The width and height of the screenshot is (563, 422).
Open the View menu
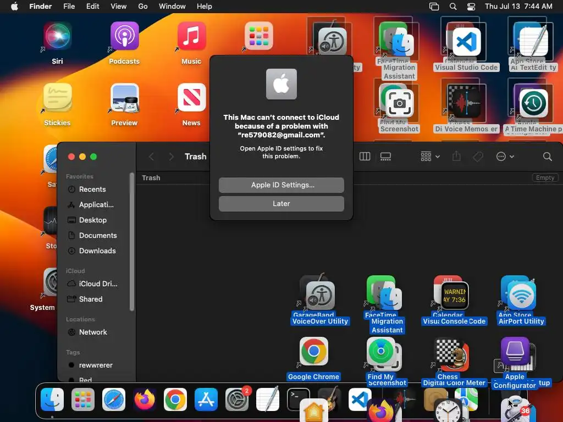[119, 6]
